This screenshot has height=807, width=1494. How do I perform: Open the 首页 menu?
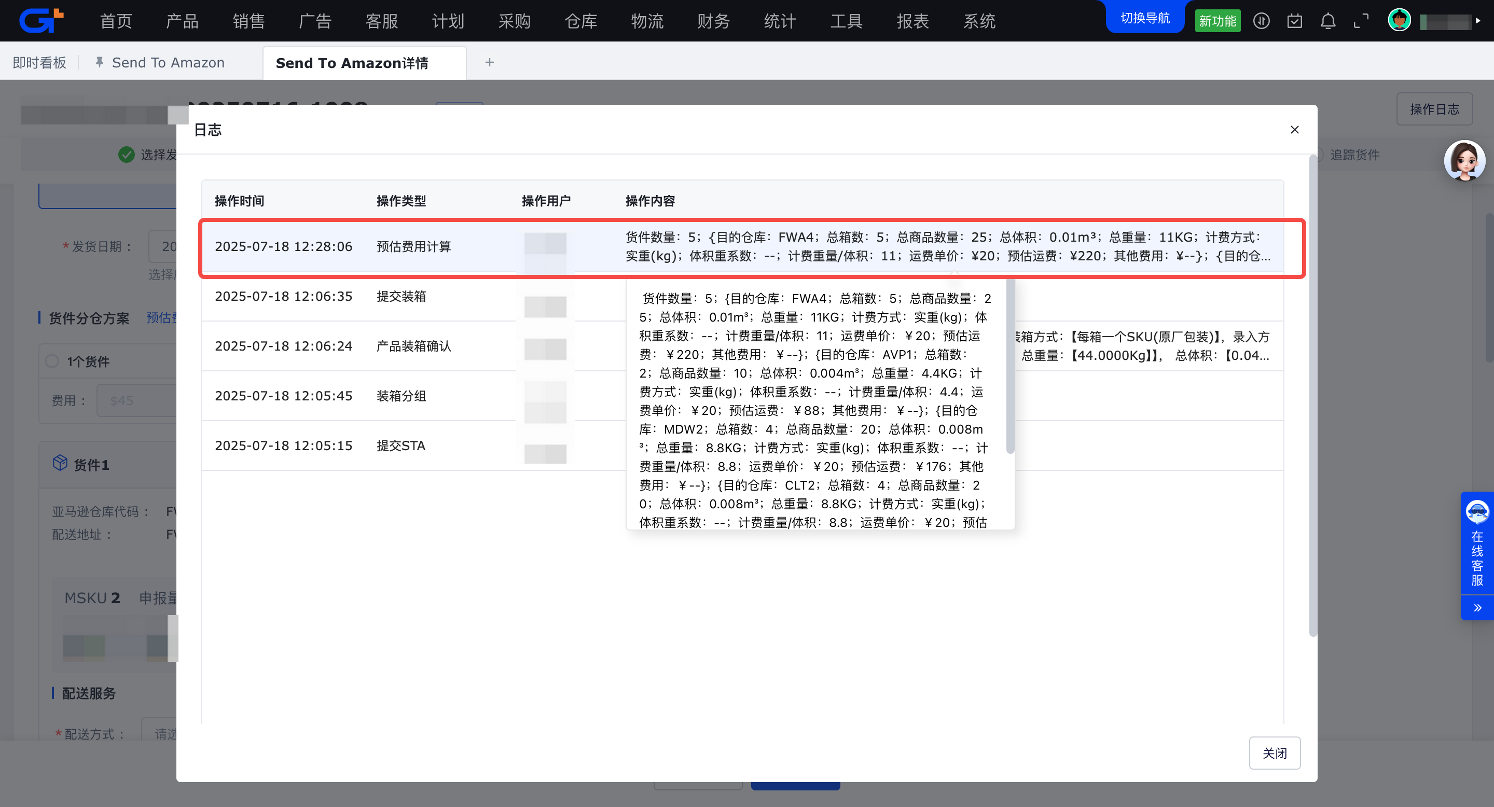point(116,21)
